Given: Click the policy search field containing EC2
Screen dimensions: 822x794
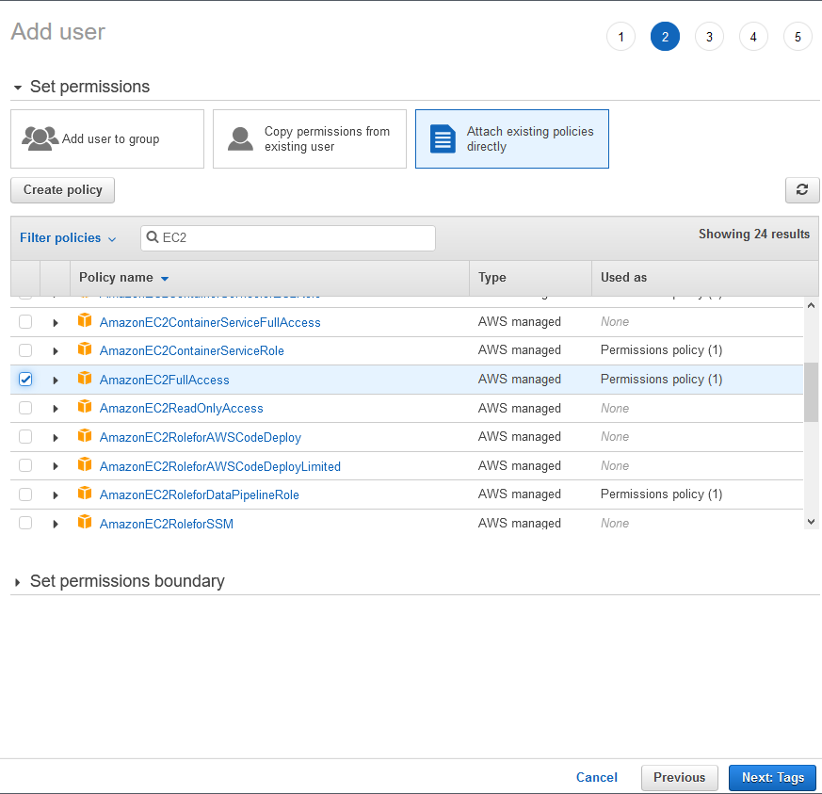Looking at the screenshot, I should [294, 238].
